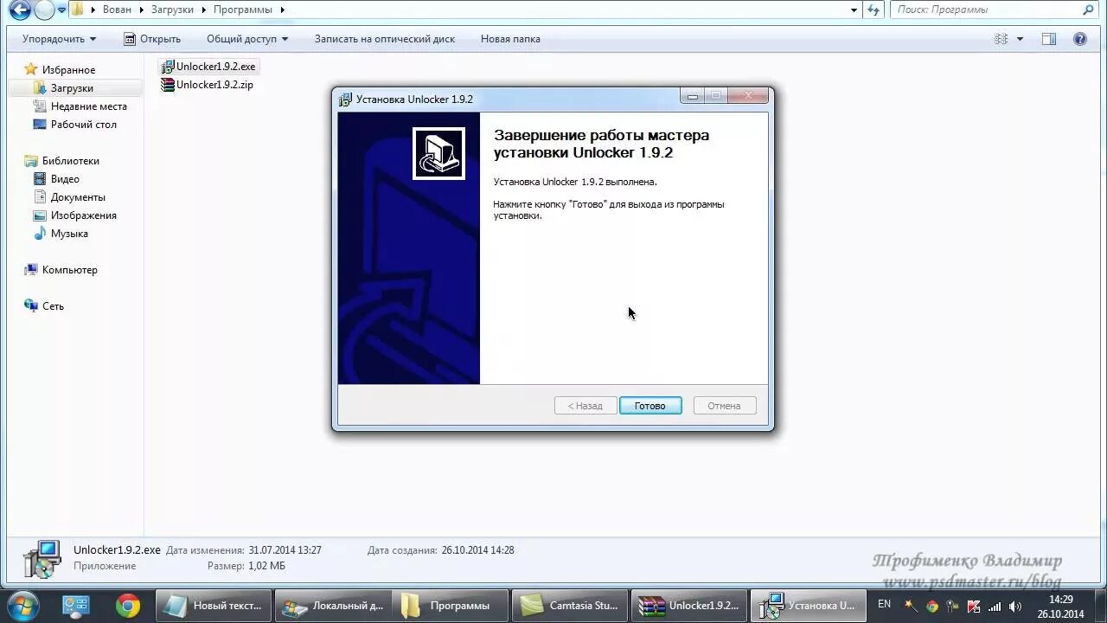Switch to Установка Unlocker taskbar button
This screenshot has width=1107, height=623.
point(807,606)
